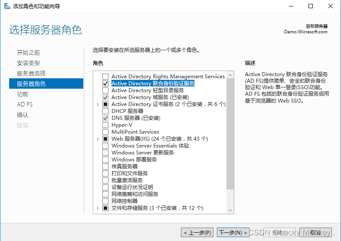341x241 pixels.
Task: Click the 上一步(P) button
Action: (197, 232)
